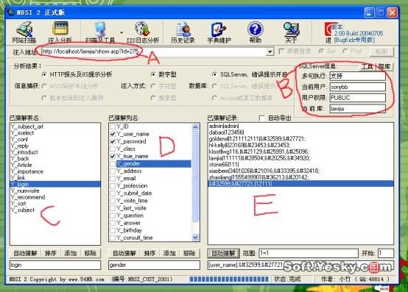Uncheck the Y_password column checkbox

[113, 141]
